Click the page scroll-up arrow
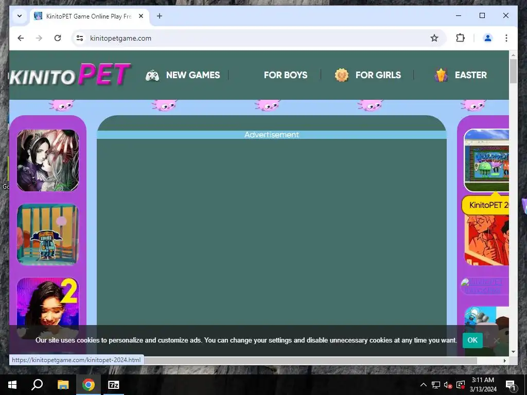This screenshot has height=395, width=527. point(513,55)
